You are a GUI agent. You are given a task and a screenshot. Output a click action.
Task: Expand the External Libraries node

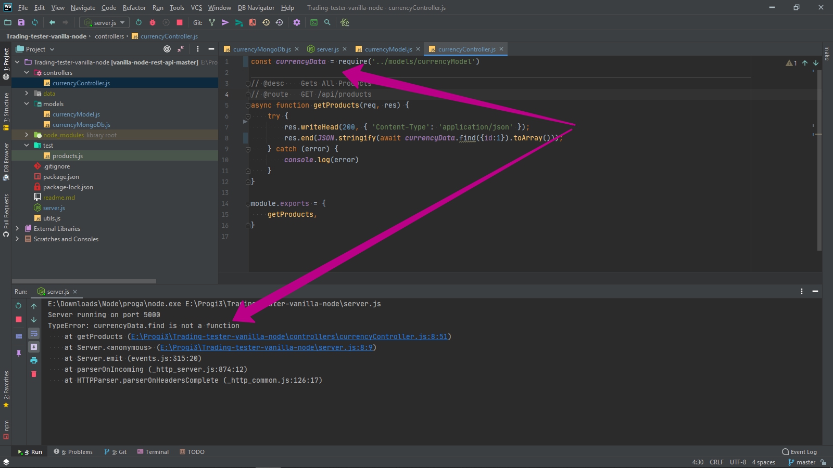click(x=17, y=229)
